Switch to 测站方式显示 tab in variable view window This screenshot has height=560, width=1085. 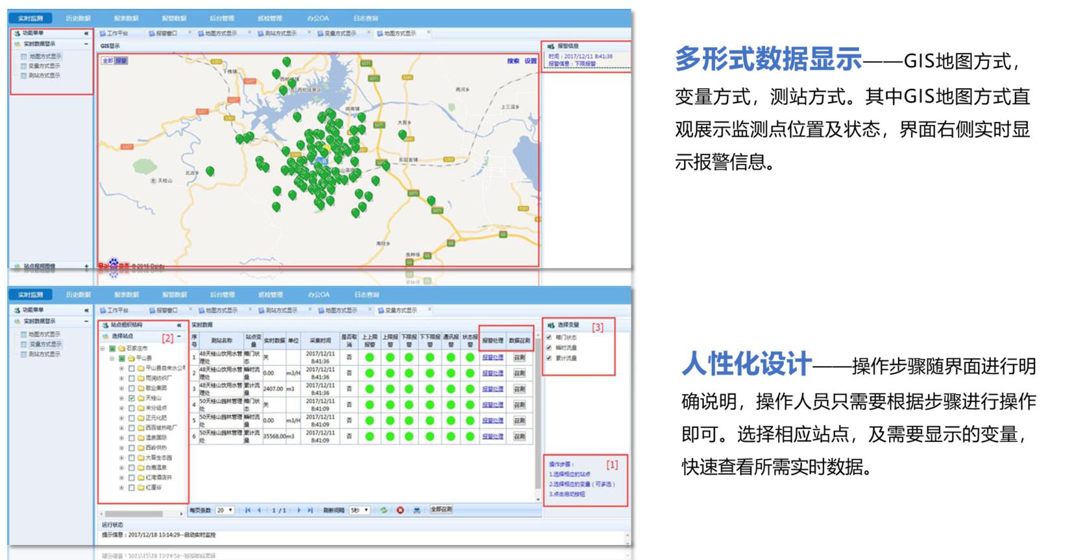pyautogui.click(x=281, y=310)
